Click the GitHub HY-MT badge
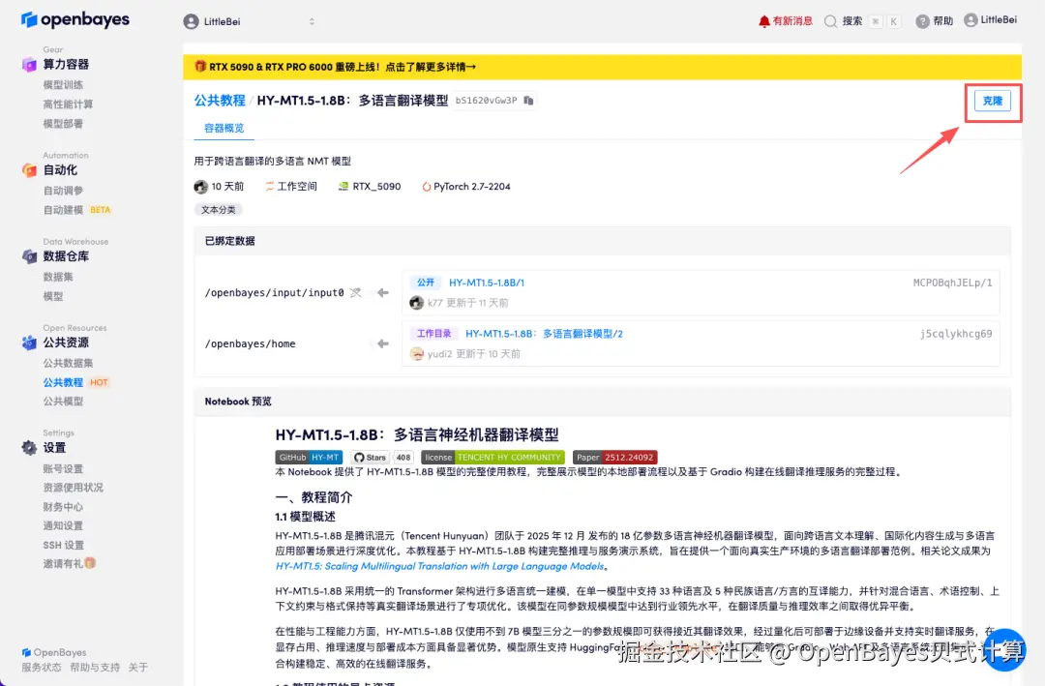Screen dimensions: 1045x686 [309, 456]
